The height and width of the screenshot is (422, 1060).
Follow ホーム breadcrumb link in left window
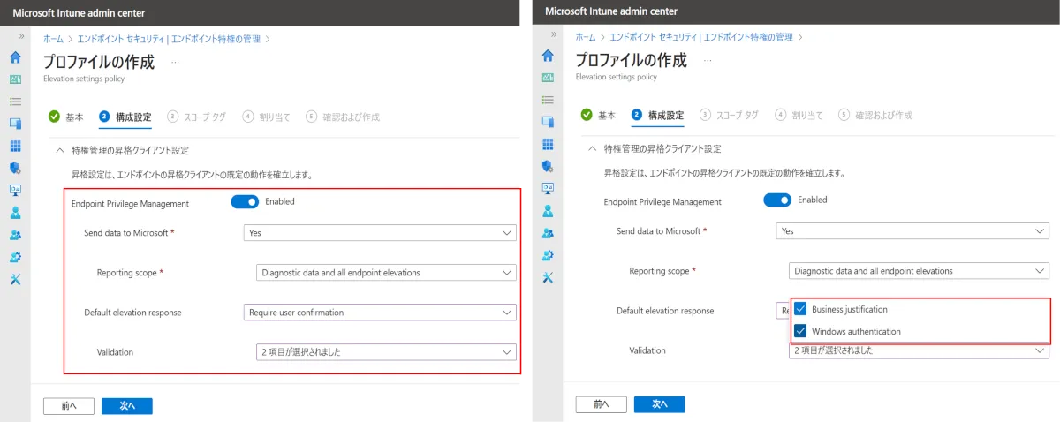[x=53, y=39]
